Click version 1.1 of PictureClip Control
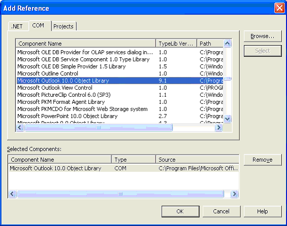 pyautogui.click(x=163, y=95)
